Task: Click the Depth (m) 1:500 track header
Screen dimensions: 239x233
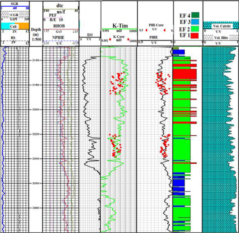Action: tap(35, 34)
